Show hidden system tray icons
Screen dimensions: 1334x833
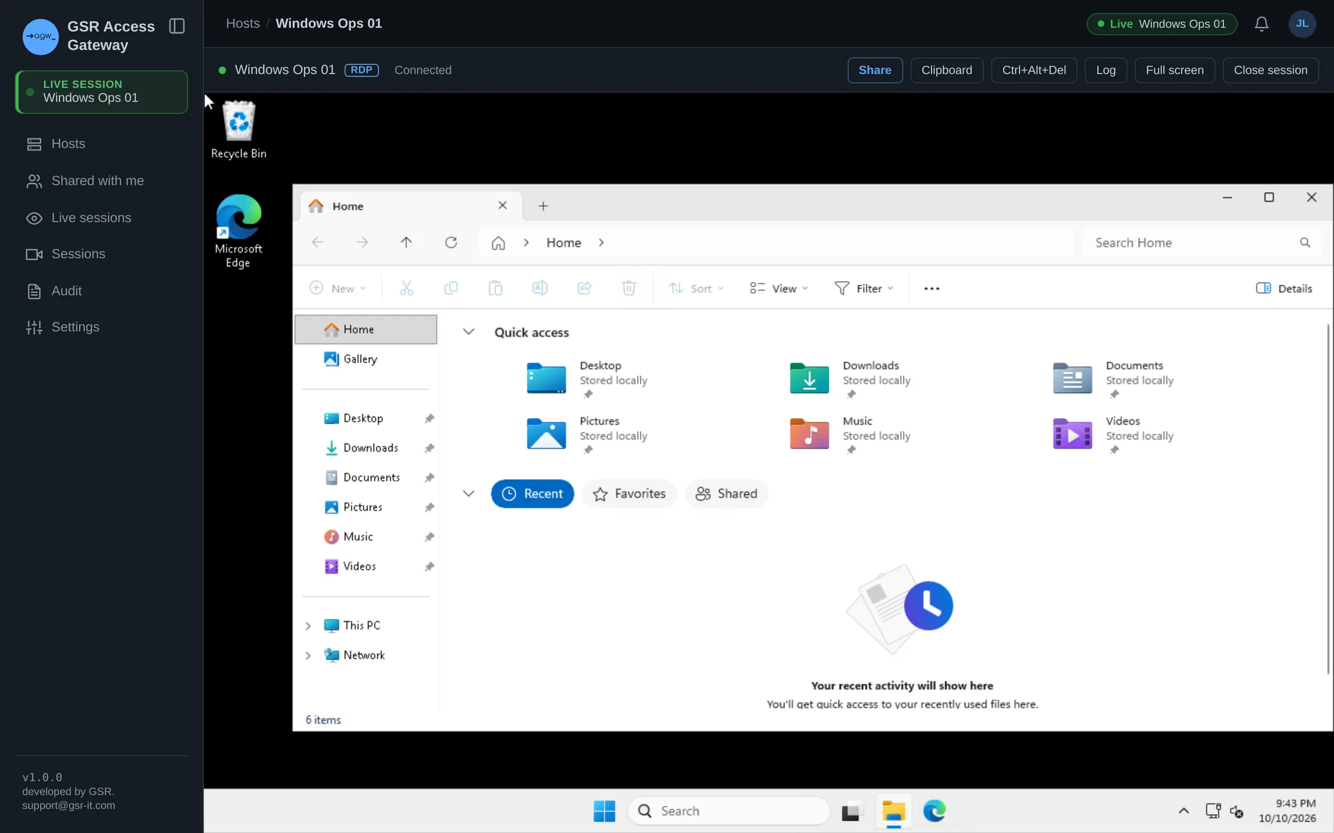pyautogui.click(x=1183, y=811)
